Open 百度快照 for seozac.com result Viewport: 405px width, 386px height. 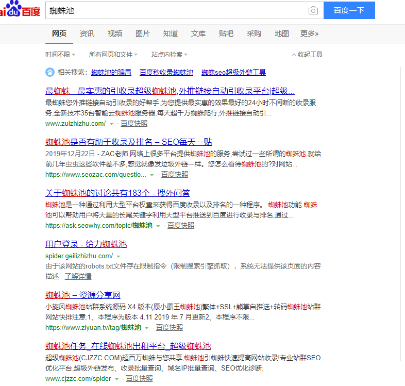[x=175, y=175]
